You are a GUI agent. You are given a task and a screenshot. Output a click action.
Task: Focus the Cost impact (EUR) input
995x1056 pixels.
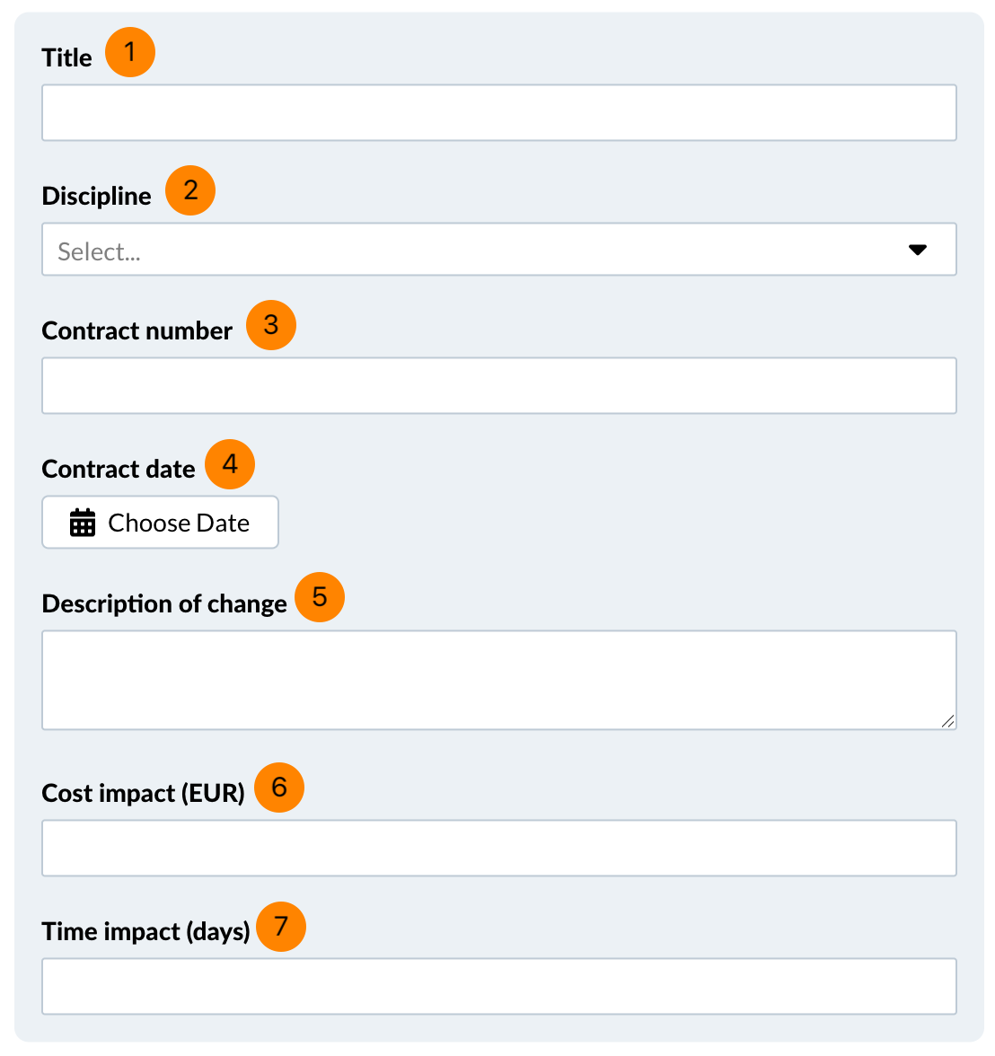(x=498, y=848)
